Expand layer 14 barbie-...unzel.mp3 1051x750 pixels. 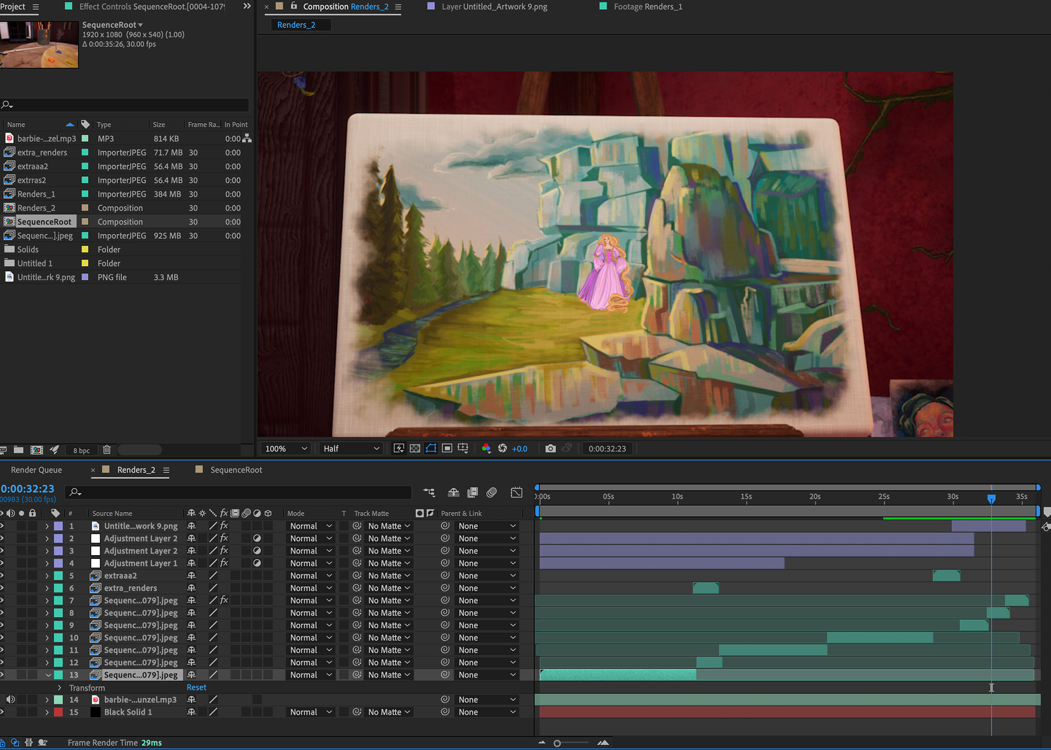pyautogui.click(x=47, y=700)
